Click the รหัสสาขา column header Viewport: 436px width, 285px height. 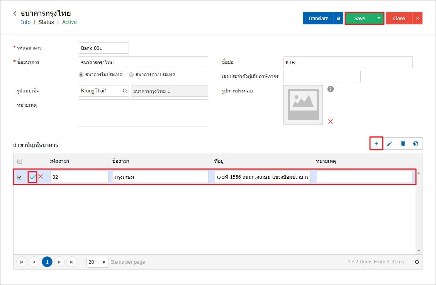point(59,161)
